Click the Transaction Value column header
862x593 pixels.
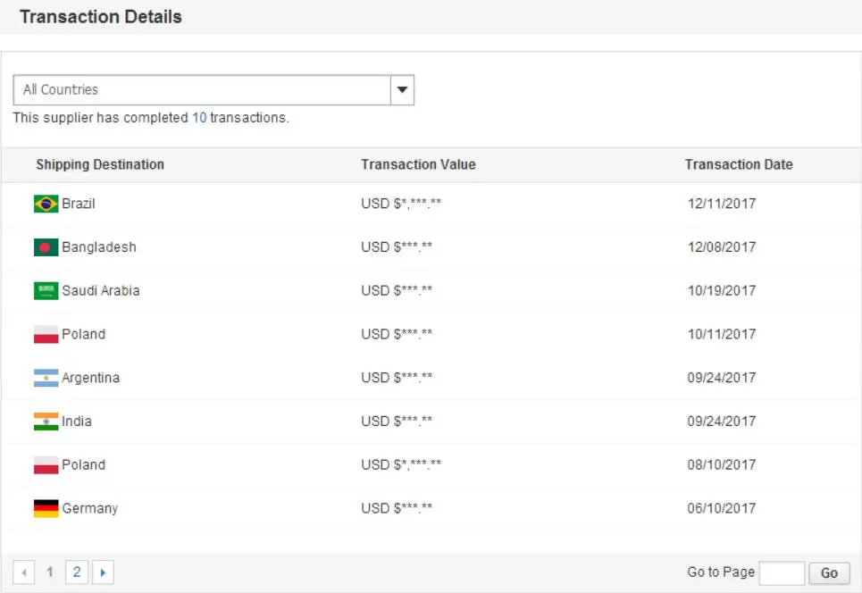coord(418,164)
